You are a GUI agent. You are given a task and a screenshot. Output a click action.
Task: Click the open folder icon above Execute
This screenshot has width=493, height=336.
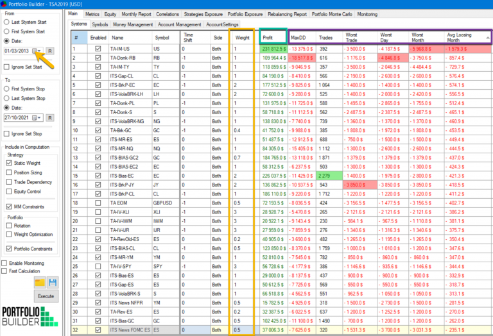[40, 282]
